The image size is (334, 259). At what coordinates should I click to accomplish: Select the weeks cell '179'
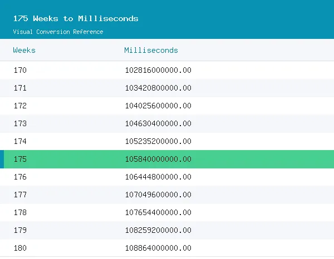20,230
